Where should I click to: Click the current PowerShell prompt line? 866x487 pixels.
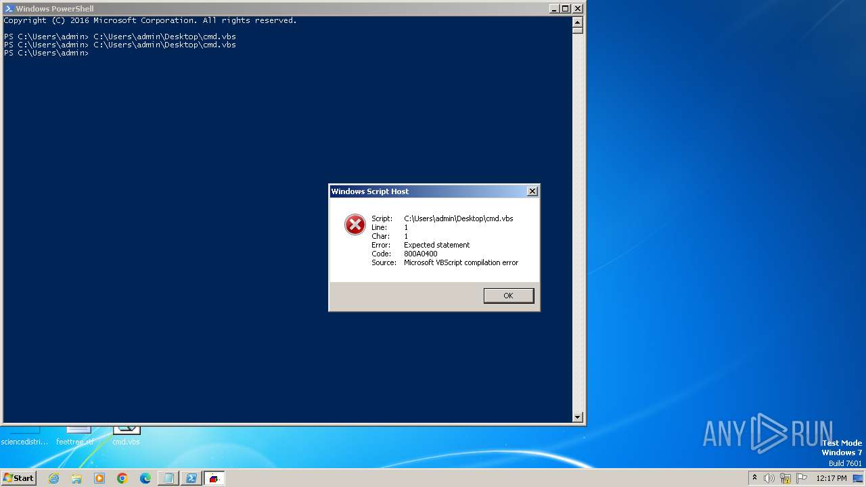(46, 53)
